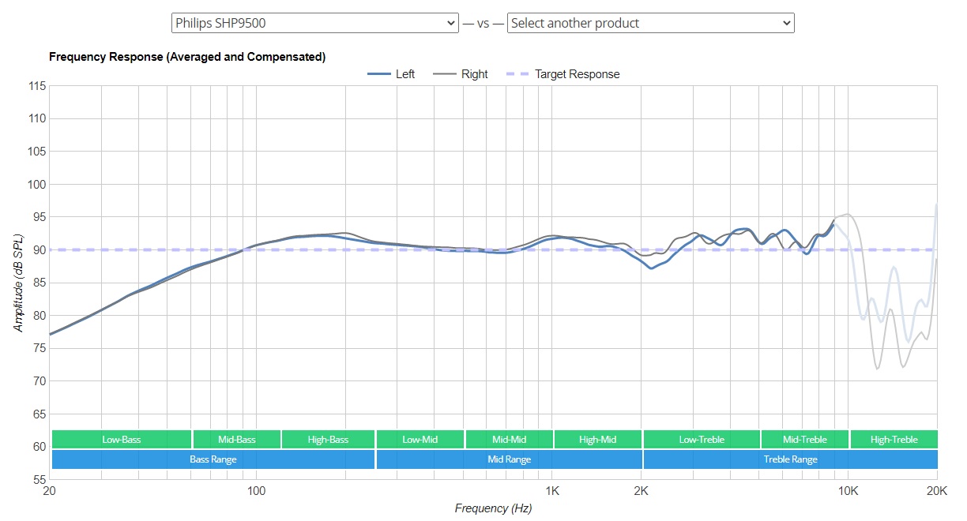The image size is (967, 521).
Task: Click the 2K frequency tick label
Action: click(x=642, y=490)
